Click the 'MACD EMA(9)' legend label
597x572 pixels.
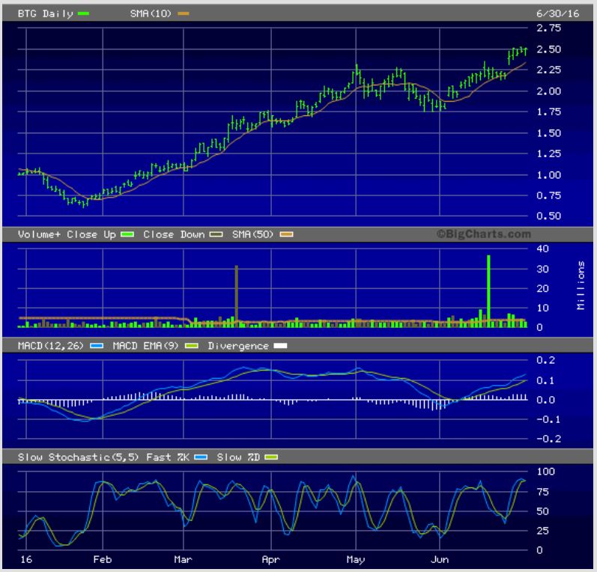pyautogui.click(x=145, y=346)
